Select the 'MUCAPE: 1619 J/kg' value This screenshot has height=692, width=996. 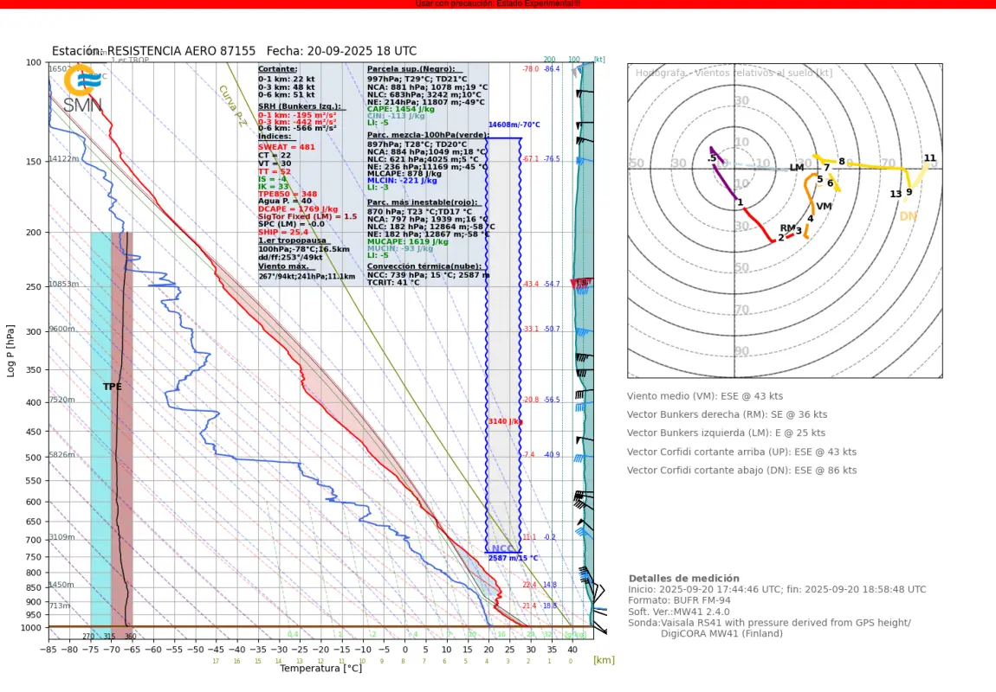407,241
